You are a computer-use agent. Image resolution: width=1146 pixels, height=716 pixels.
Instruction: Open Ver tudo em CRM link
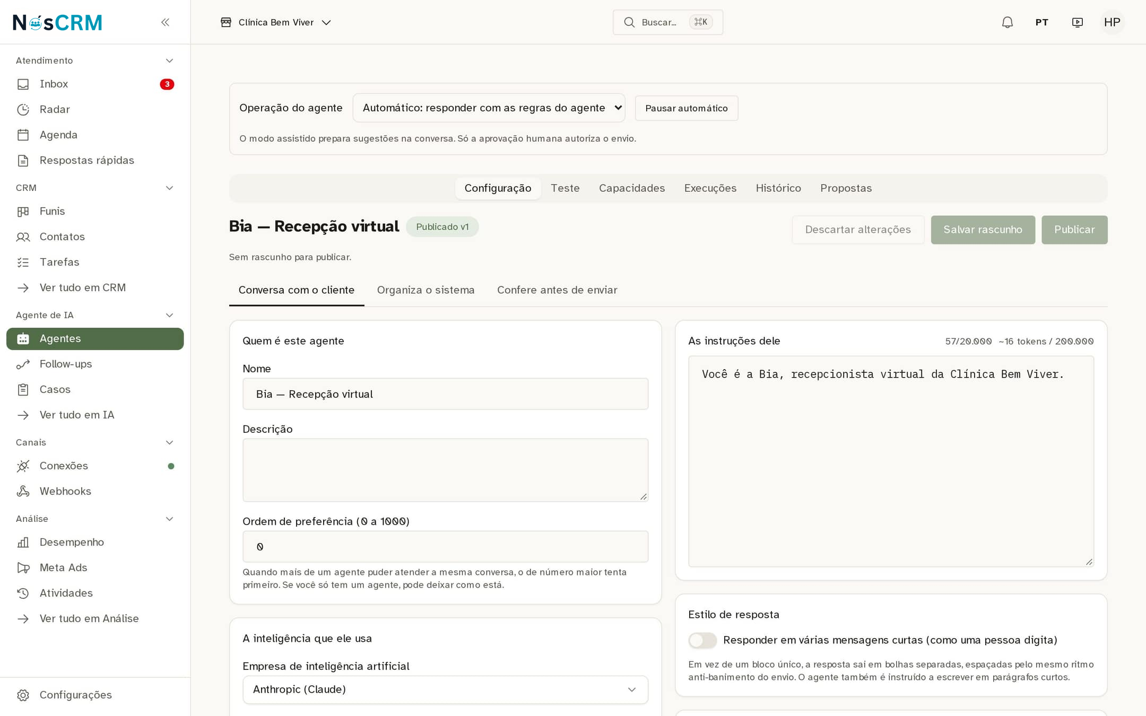click(82, 287)
